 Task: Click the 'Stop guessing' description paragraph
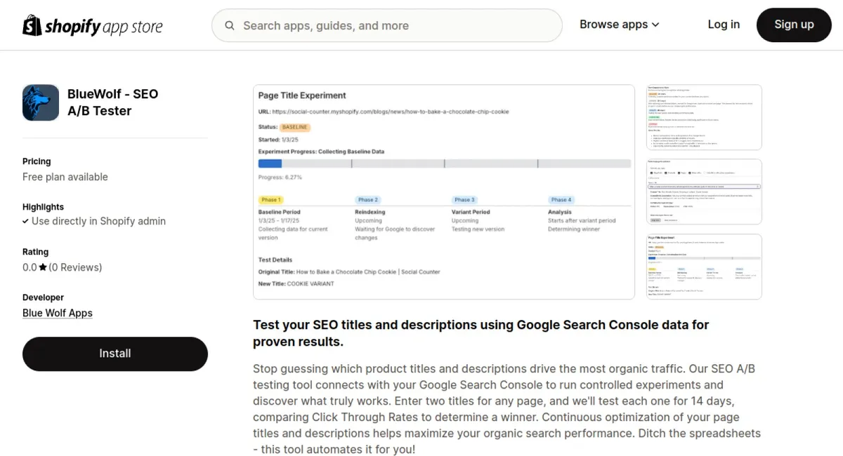tap(507, 409)
